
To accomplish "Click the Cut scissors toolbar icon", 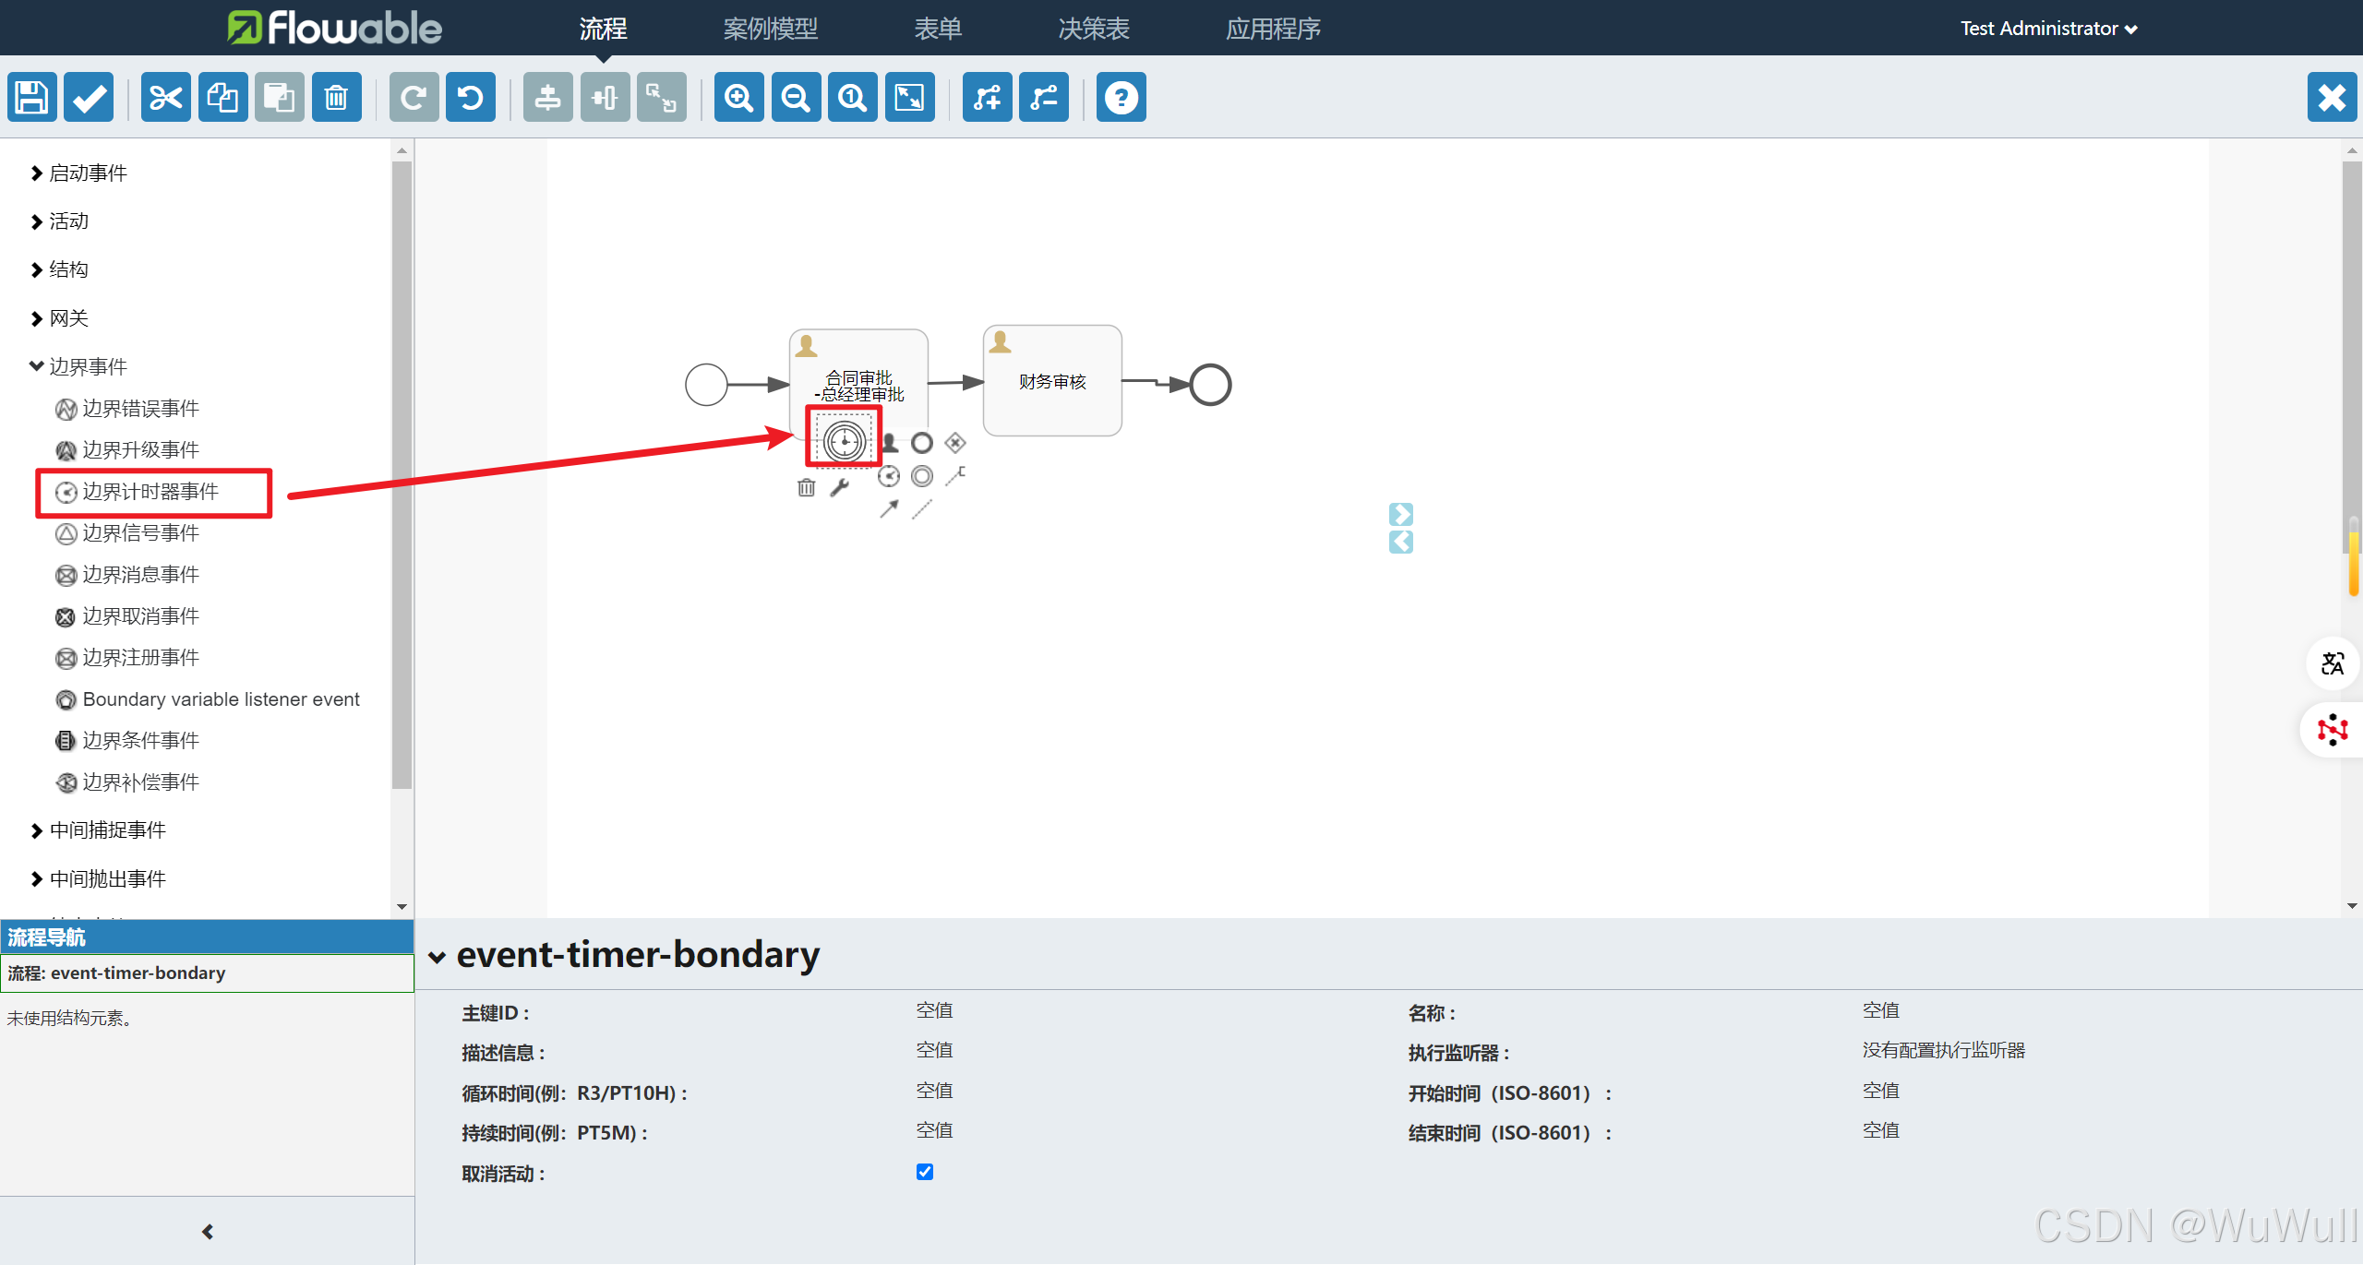I will (165, 97).
